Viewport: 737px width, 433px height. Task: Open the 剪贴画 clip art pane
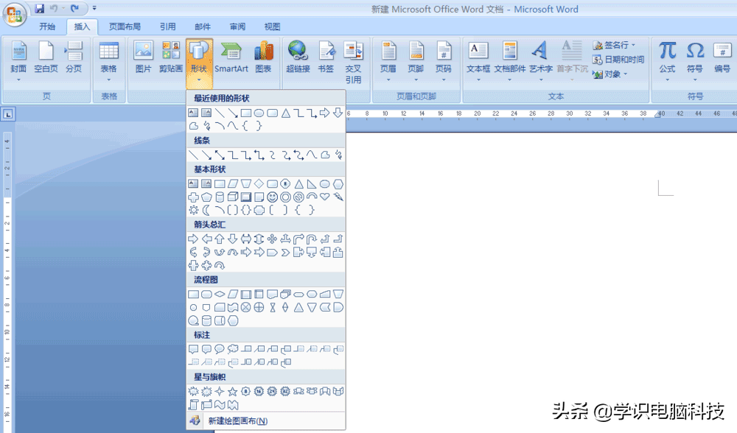[x=171, y=57]
